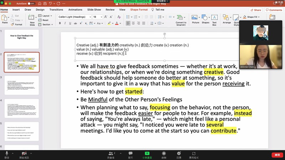The image size is (285, 160).
Task: Increase the list indent level
Action: (151, 17)
